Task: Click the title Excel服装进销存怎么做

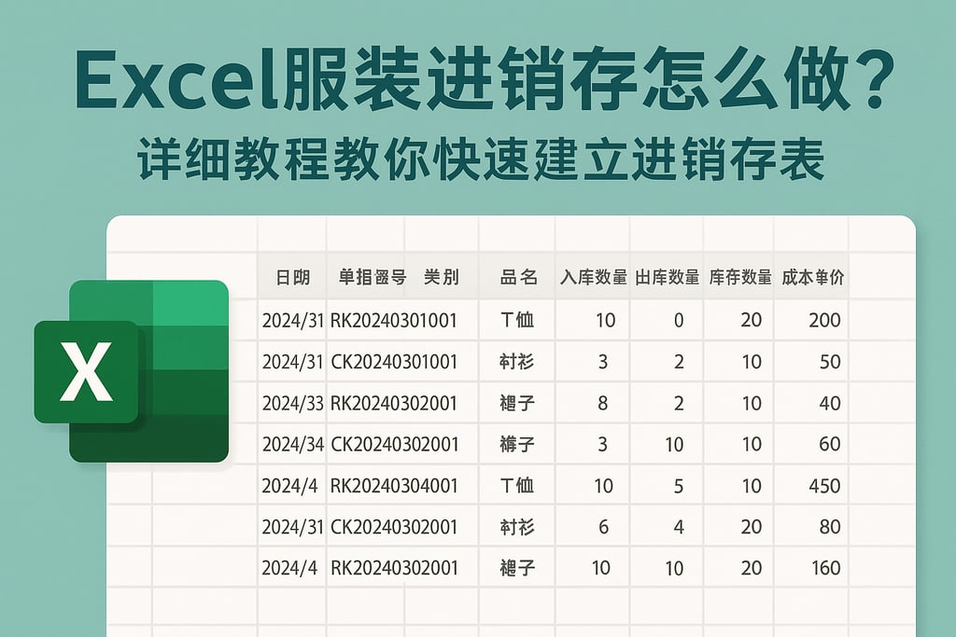Action: coord(478,77)
